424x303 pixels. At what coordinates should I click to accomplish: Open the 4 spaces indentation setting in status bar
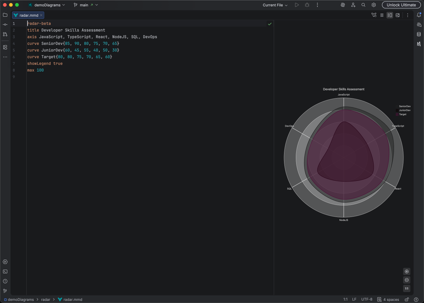click(x=391, y=299)
